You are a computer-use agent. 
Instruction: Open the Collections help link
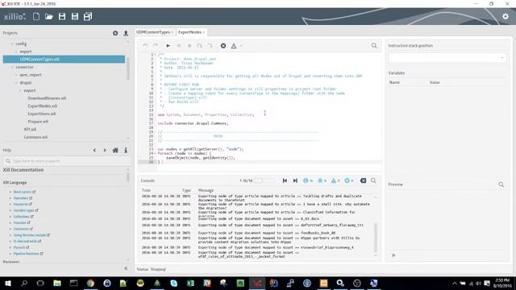(x=22, y=217)
